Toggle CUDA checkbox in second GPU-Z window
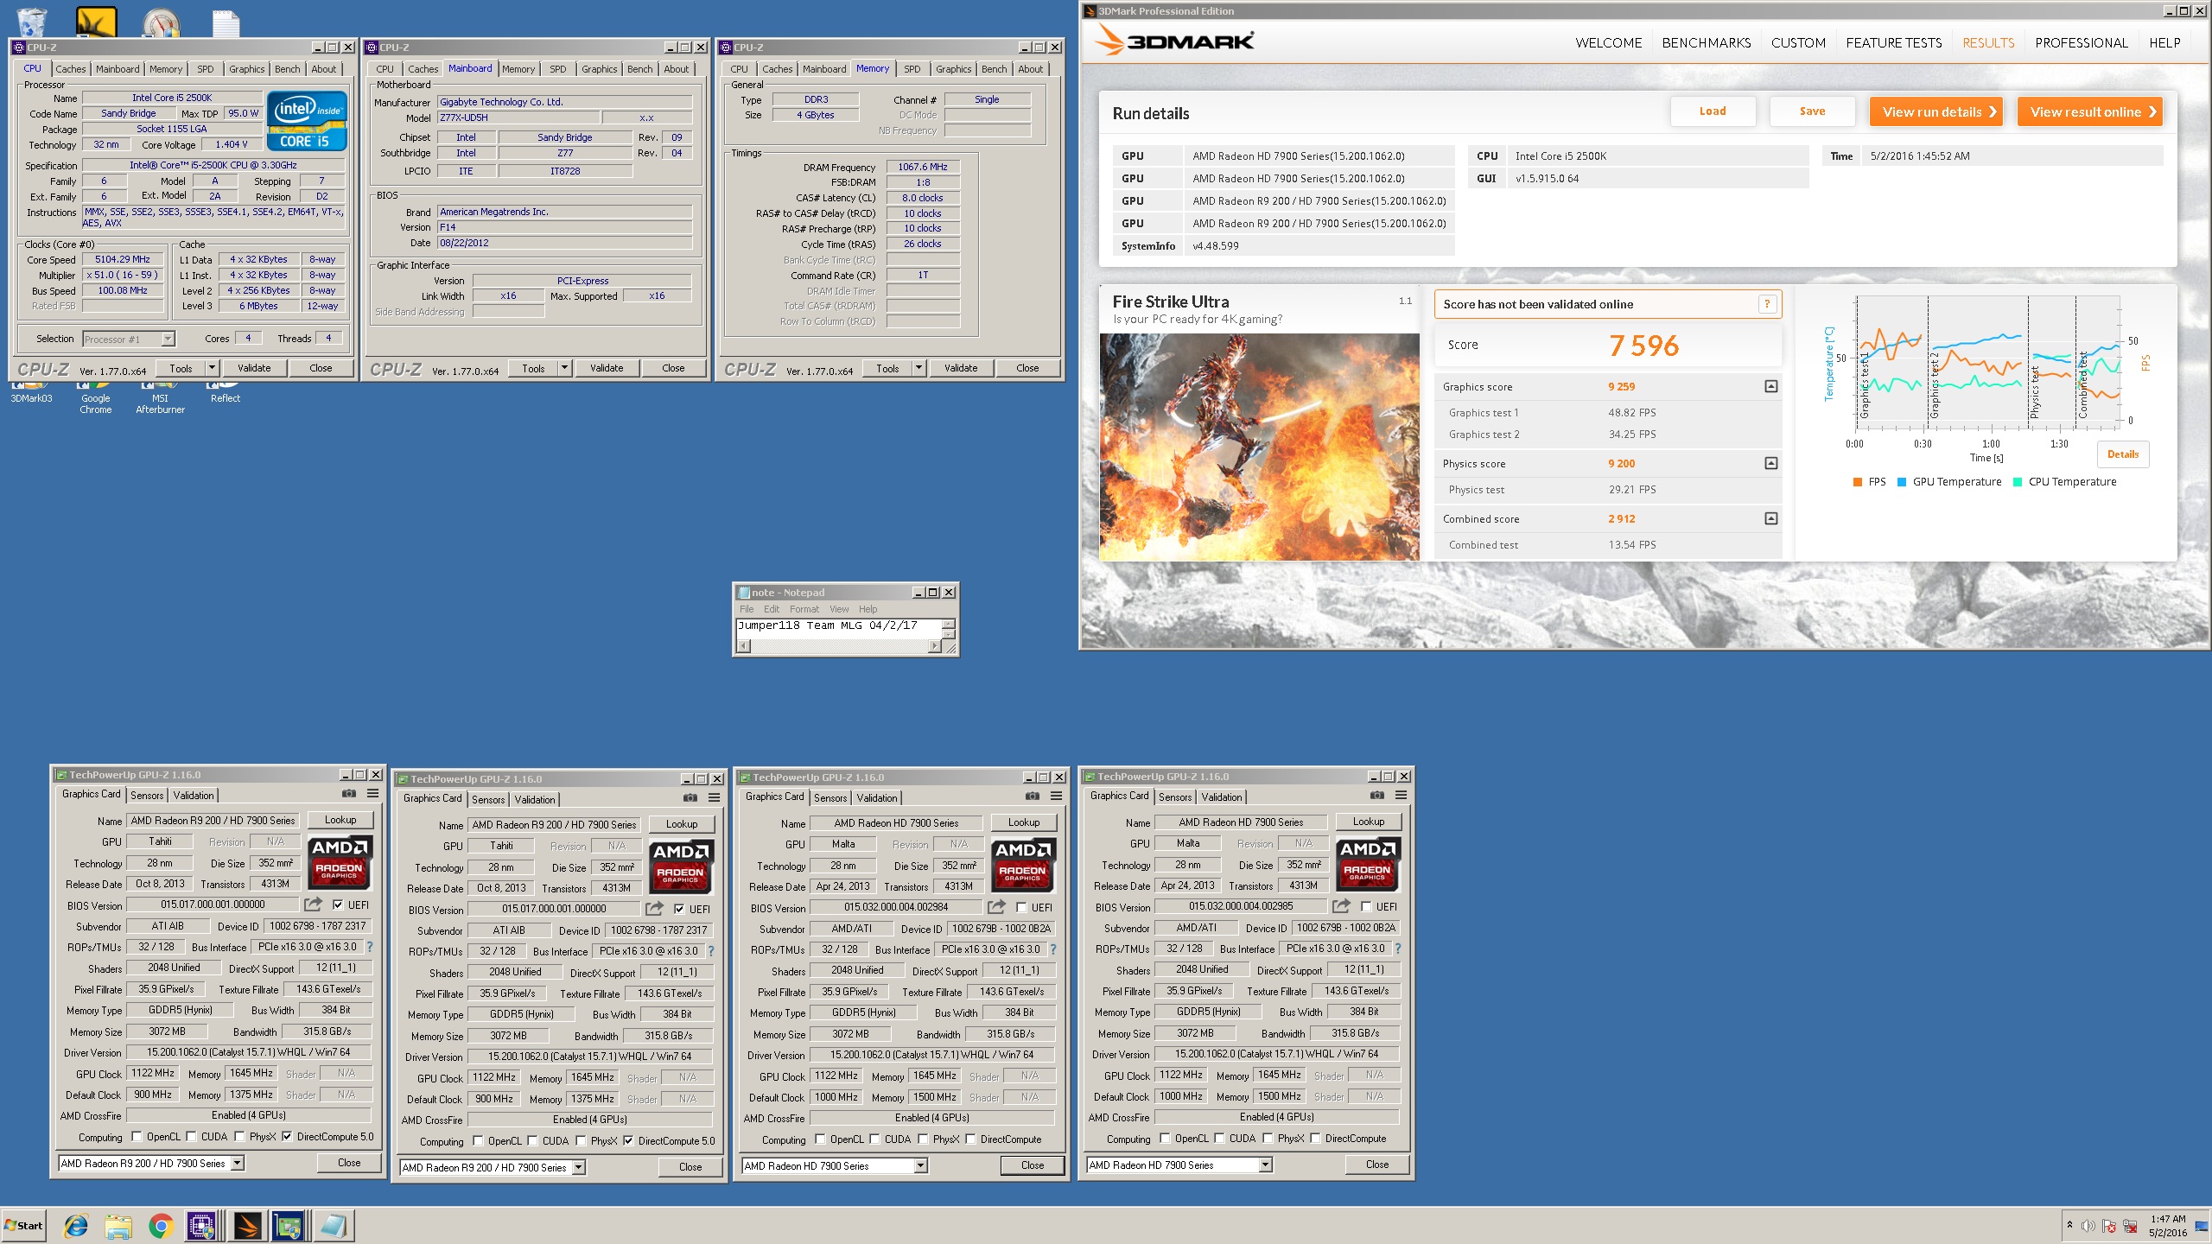2212x1244 pixels. (x=532, y=1141)
